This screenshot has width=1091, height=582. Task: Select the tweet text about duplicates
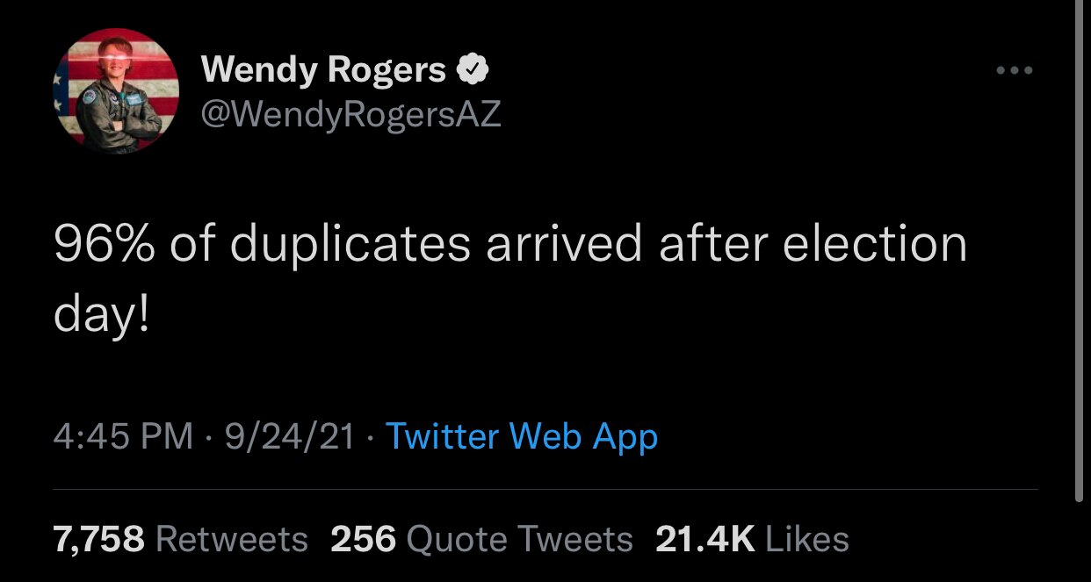[509, 272]
